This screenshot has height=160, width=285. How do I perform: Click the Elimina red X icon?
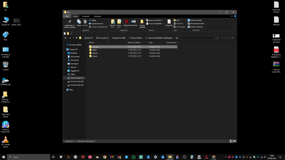pyautogui.click(x=126, y=22)
